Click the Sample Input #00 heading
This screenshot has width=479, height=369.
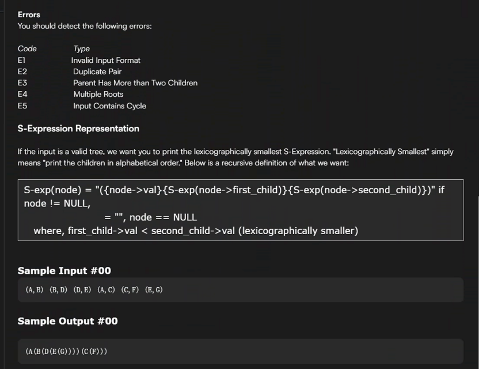click(64, 270)
